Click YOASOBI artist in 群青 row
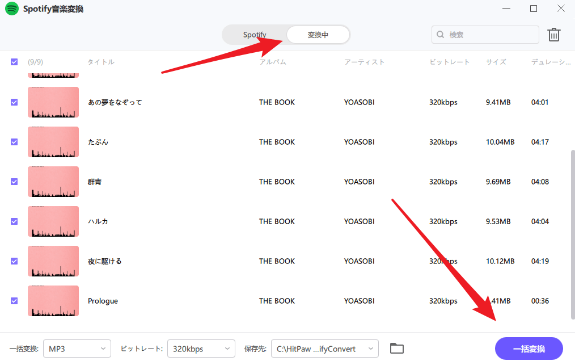Image resolution: width=575 pixels, height=361 pixels. pos(360,182)
